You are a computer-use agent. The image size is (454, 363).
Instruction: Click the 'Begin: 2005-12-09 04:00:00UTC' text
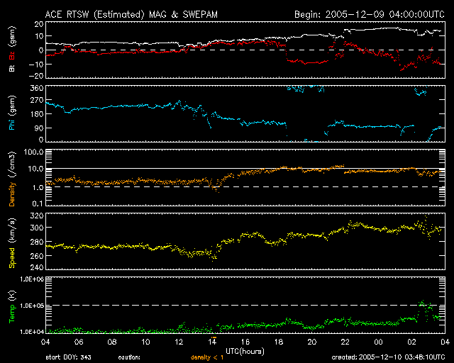pos(370,14)
